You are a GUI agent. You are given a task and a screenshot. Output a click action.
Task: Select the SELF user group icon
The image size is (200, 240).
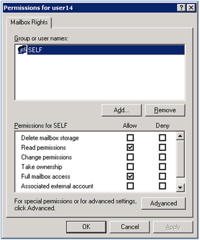[22, 50]
